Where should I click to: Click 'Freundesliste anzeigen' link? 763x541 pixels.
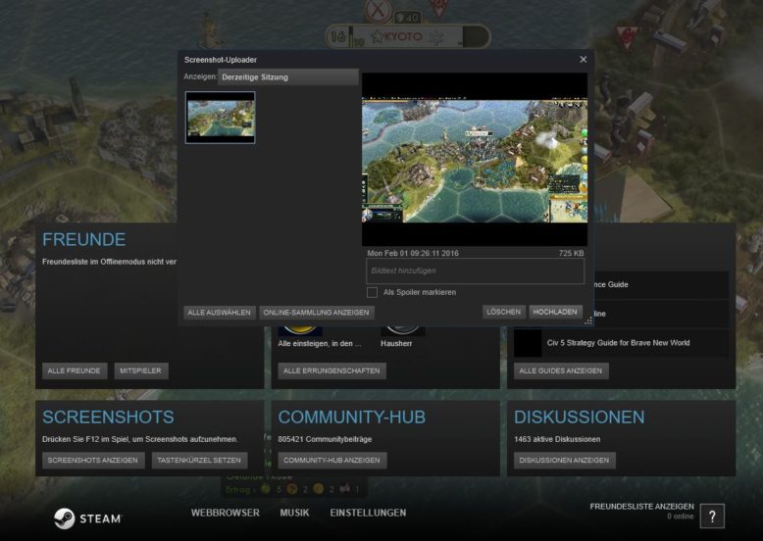[641, 507]
